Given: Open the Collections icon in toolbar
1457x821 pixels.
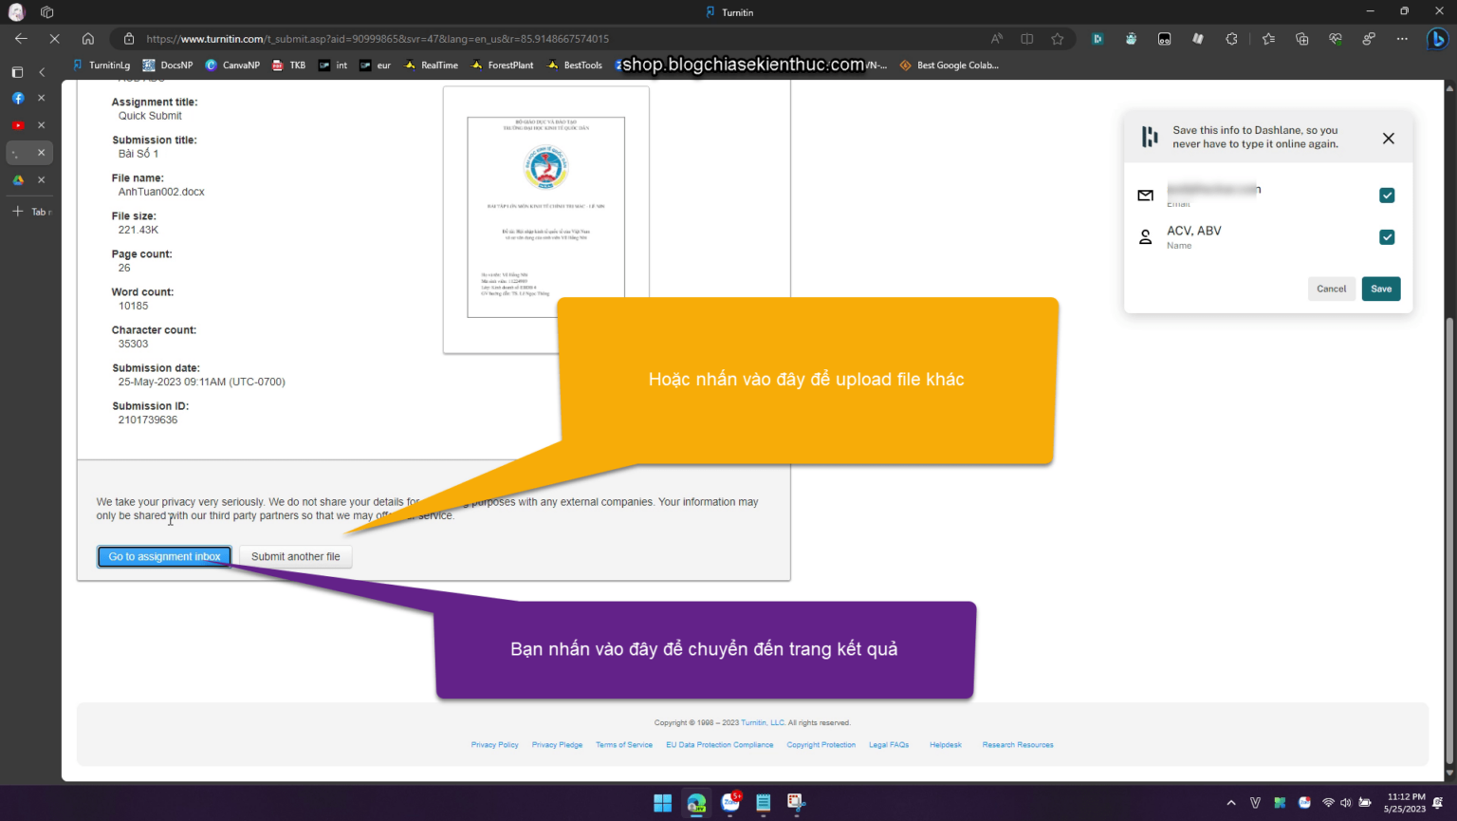Looking at the screenshot, I should [1302, 39].
